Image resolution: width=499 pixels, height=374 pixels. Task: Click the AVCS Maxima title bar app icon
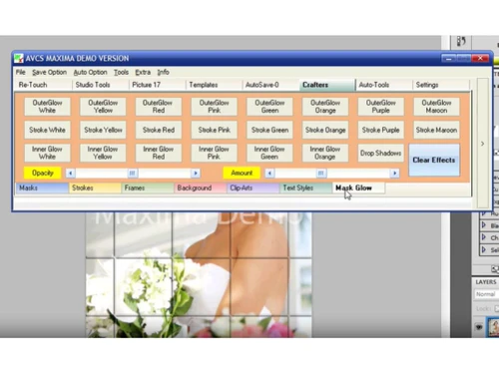19,58
